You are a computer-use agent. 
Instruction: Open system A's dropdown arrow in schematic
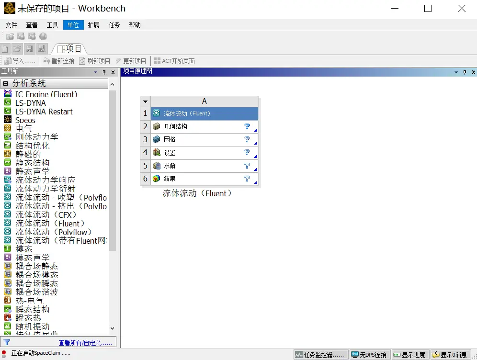coord(146,101)
